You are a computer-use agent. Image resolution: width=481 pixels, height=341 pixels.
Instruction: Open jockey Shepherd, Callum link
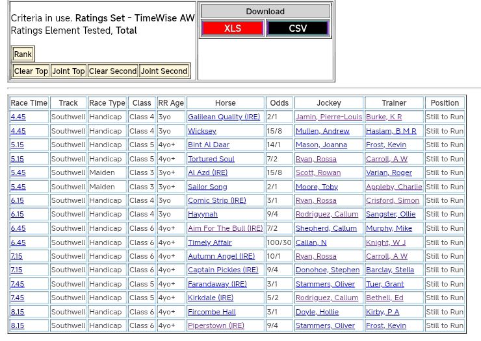click(326, 229)
